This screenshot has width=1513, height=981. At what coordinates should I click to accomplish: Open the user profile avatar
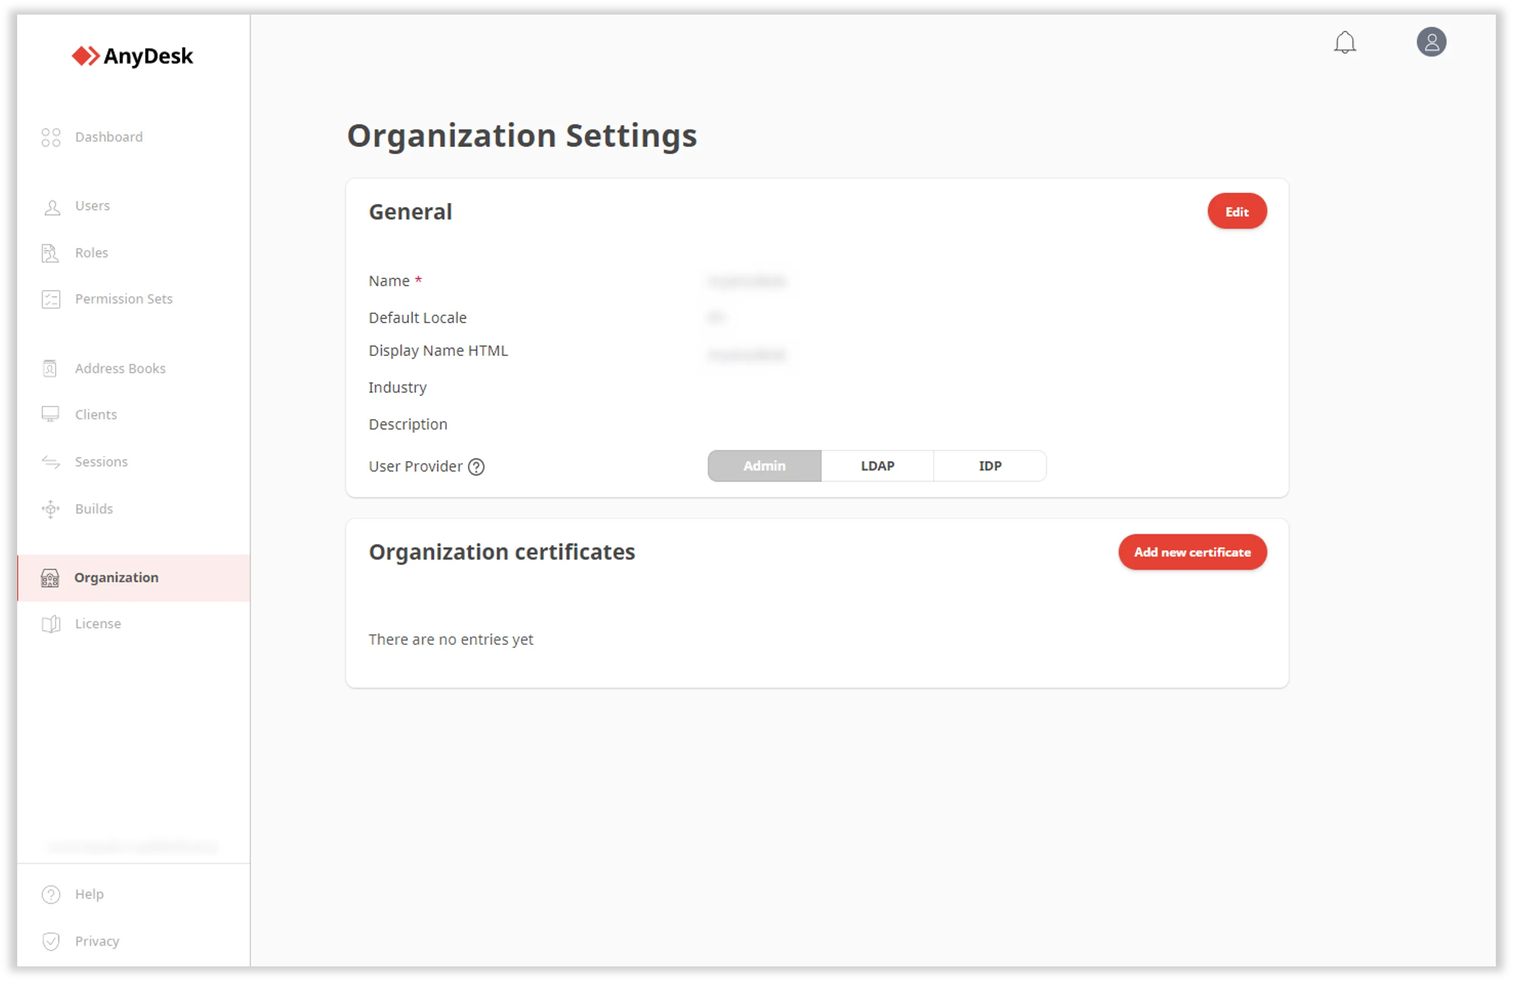click(1432, 42)
